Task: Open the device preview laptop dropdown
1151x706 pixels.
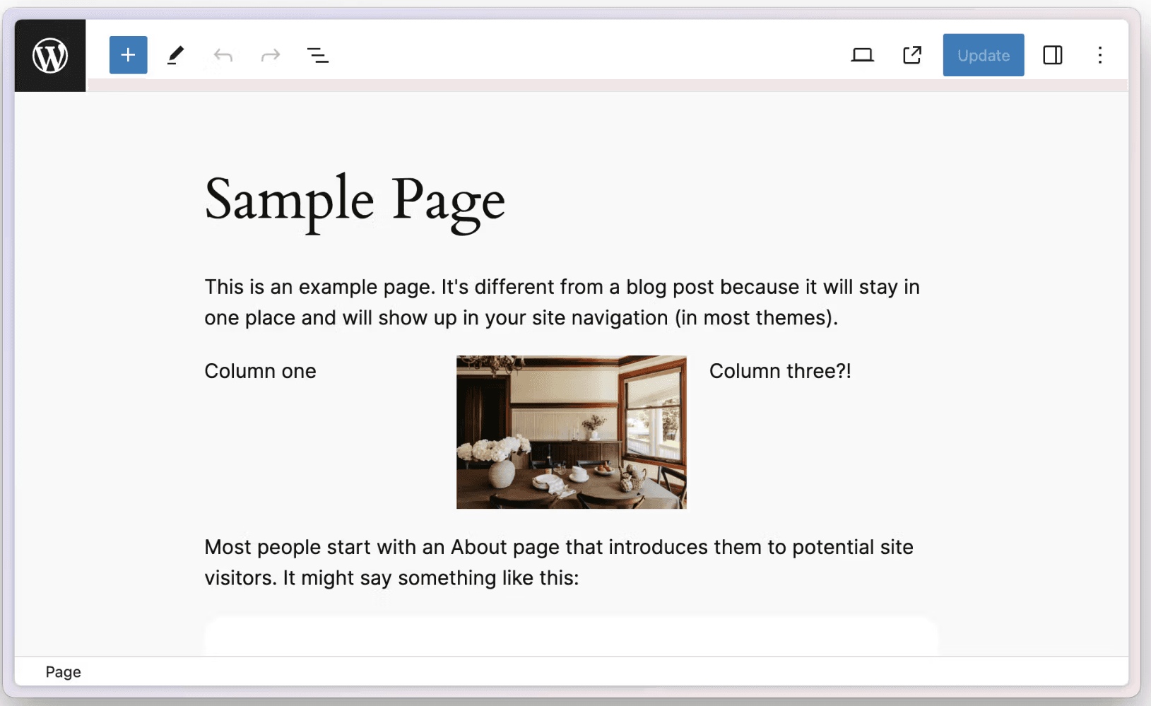Action: (862, 55)
